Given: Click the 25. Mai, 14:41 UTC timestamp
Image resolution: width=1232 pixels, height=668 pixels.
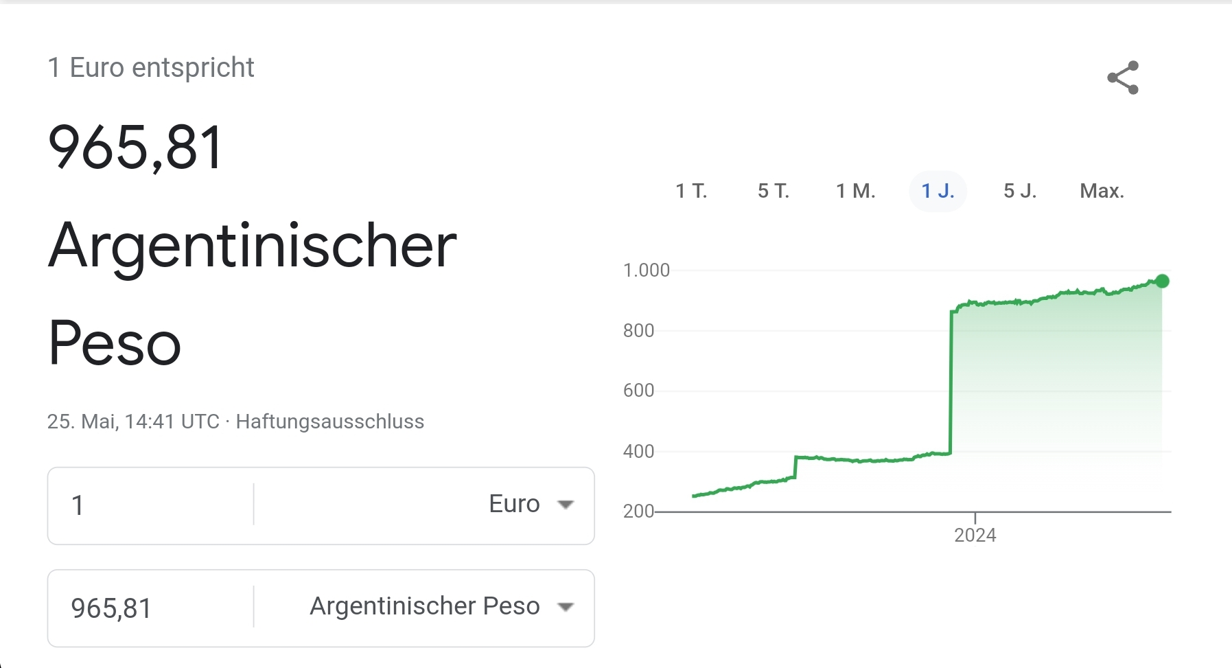Looking at the screenshot, I should click(133, 422).
